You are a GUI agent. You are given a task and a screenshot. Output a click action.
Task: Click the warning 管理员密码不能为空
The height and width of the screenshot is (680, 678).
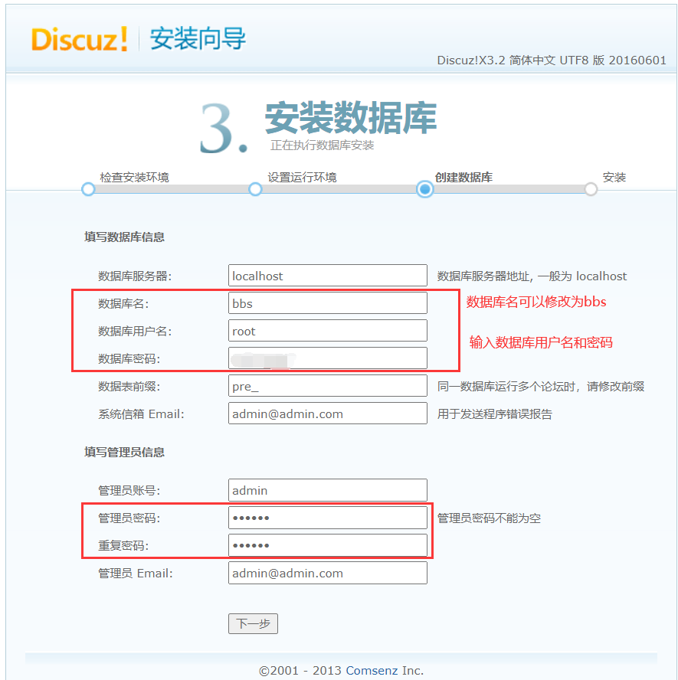[x=489, y=518]
